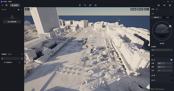
Task: Click the app logo icon
Action: [2, 2]
